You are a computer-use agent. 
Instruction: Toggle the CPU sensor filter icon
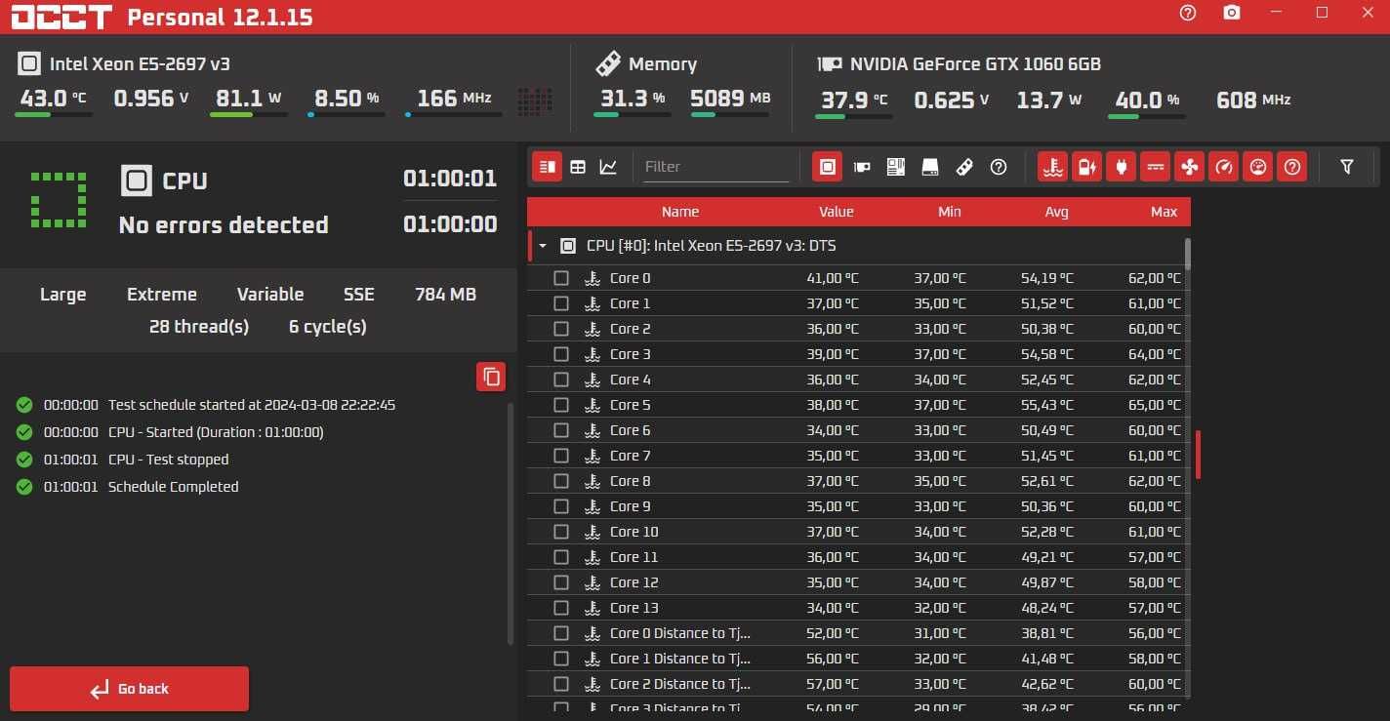tap(827, 167)
